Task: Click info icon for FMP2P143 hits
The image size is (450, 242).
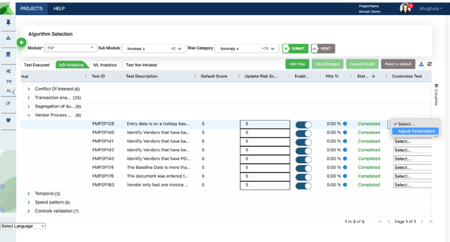Action: 345,159
